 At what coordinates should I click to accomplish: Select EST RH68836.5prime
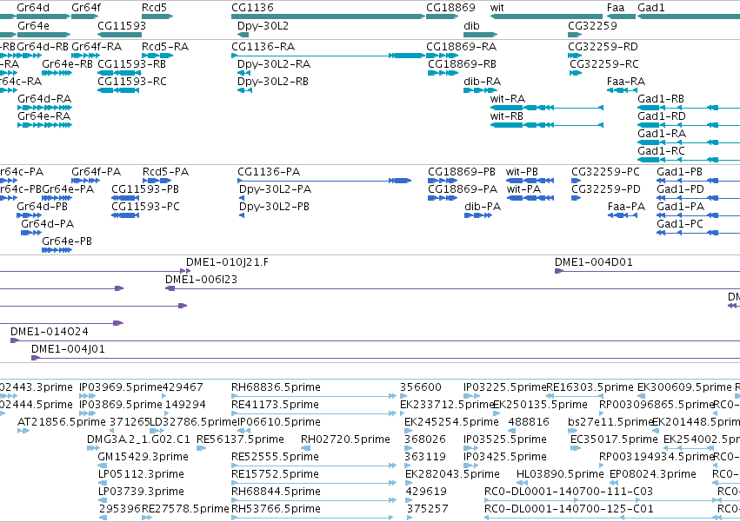point(276,387)
